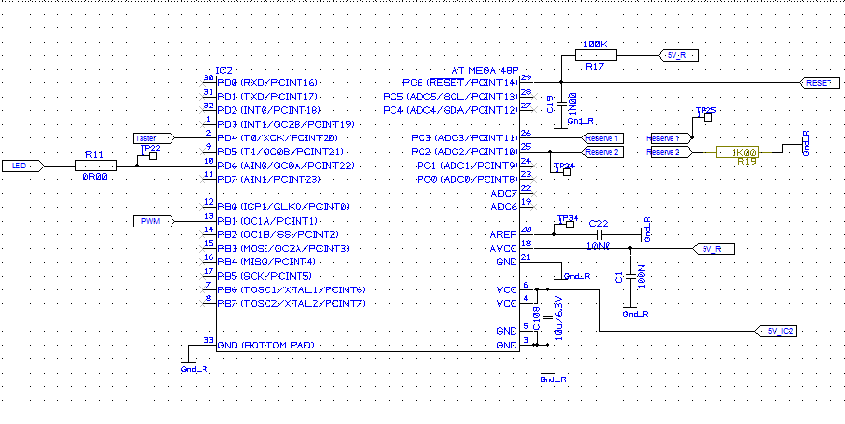The image size is (845, 424).
Task: Select test point TP22 square
Action: pos(153,156)
